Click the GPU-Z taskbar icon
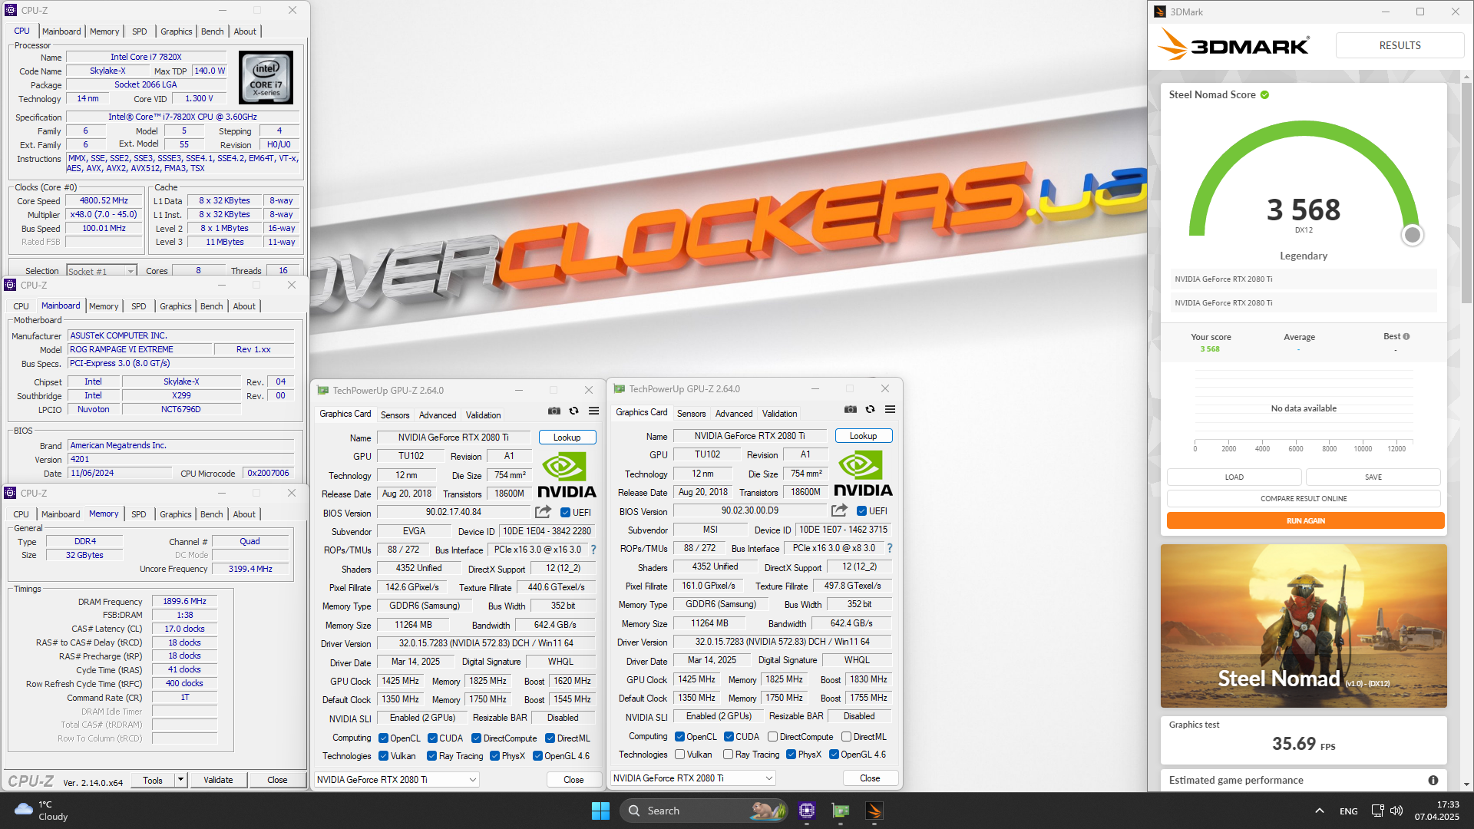The image size is (1474, 829). point(841,811)
